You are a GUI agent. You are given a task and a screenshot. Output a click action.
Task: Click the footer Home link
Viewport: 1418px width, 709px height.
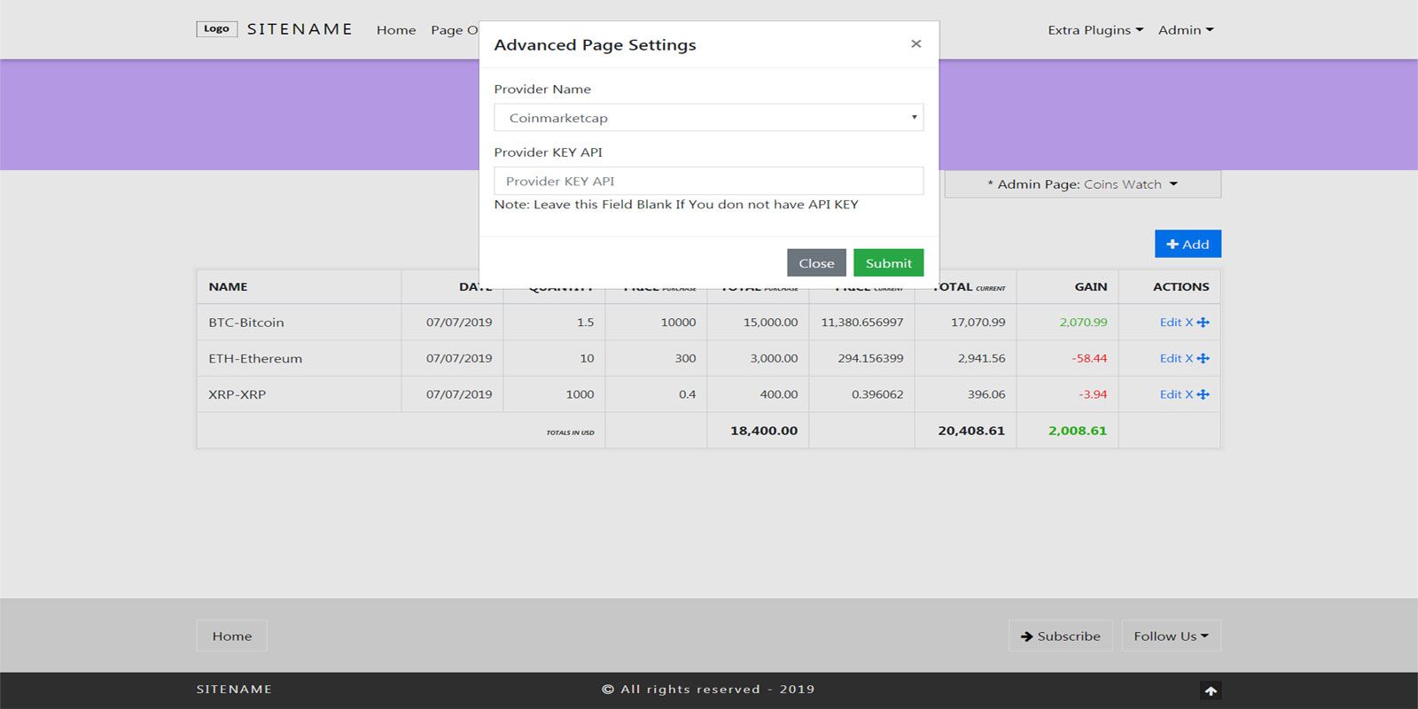pos(231,636)
